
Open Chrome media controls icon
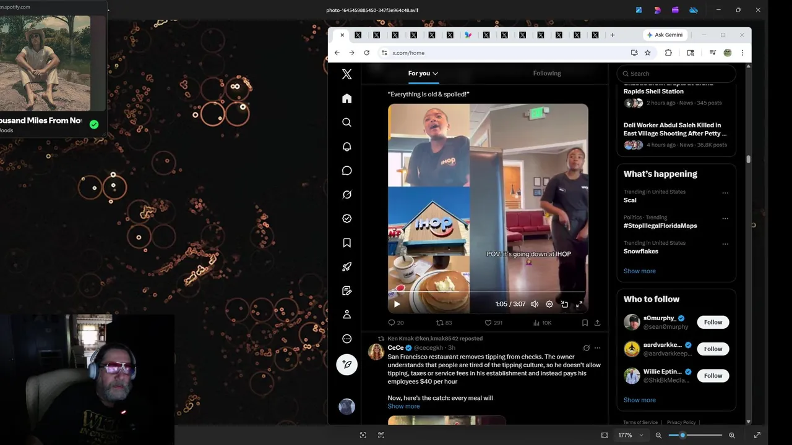pos(713,53)
